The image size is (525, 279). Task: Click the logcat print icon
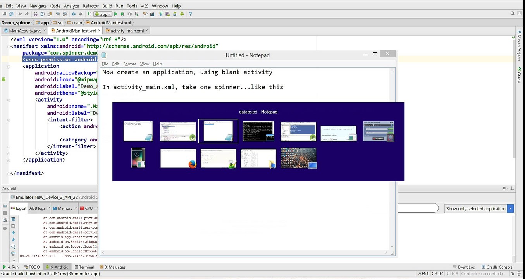(x=13, y=253)
